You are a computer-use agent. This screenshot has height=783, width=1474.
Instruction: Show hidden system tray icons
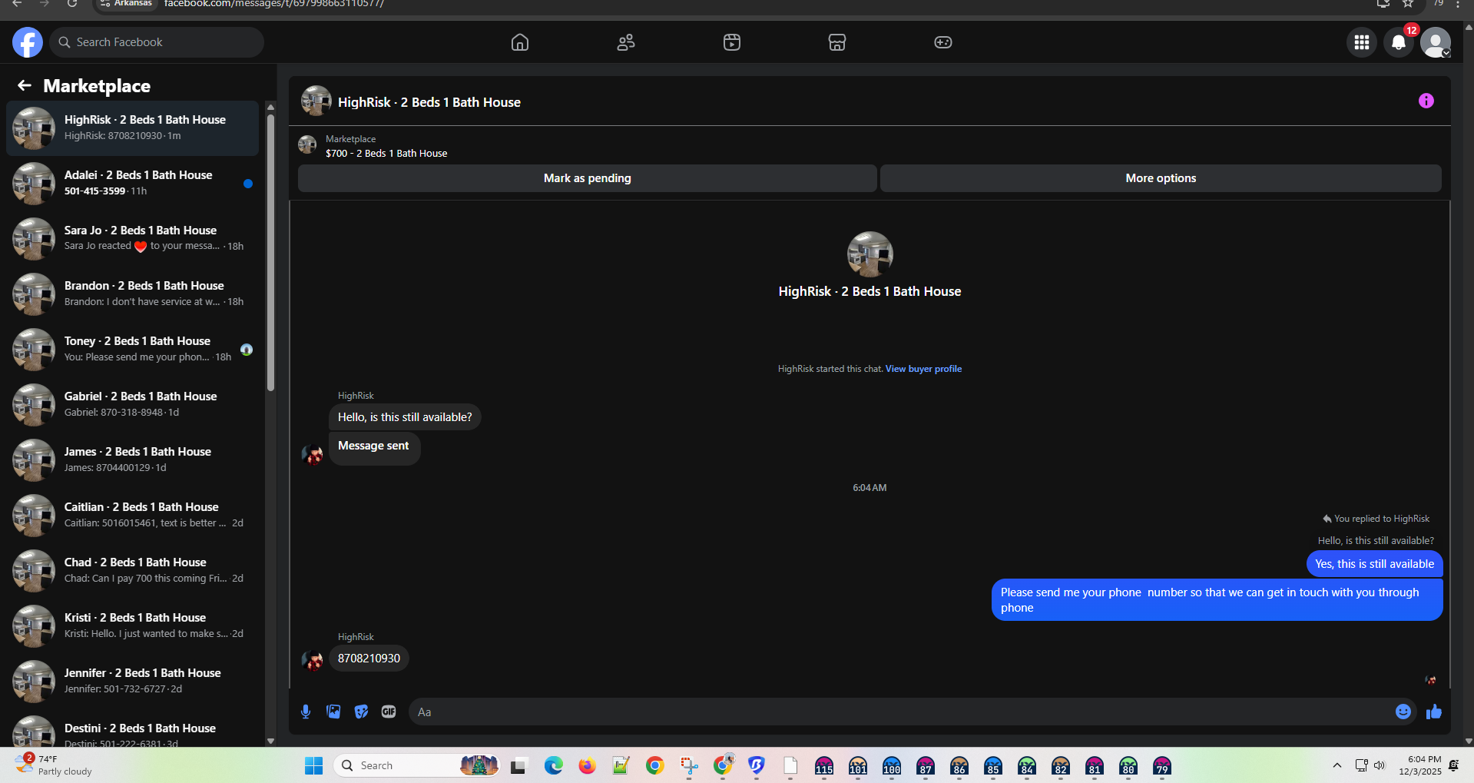click(x=1337, y=765)
